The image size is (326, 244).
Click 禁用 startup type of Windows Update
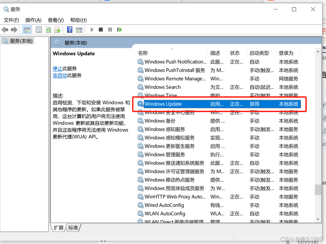point(254,104)
